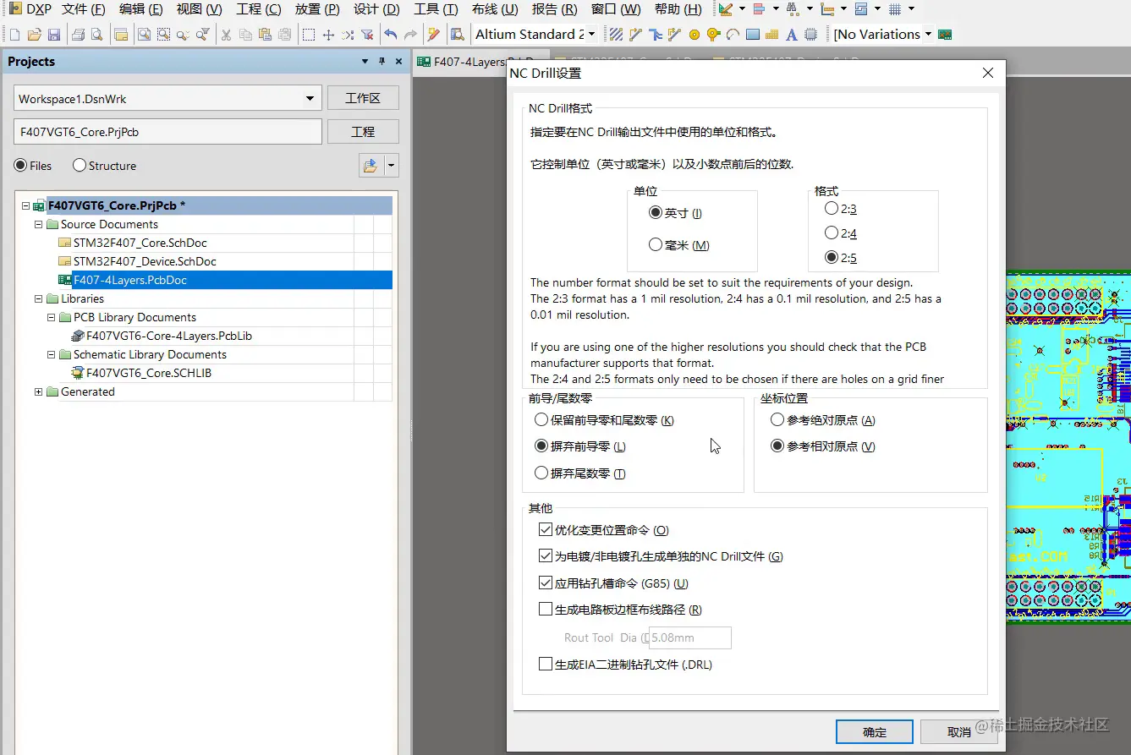Select F407VGT6-Core-4Layers.PcbLib in tree

tap(168, 336)
